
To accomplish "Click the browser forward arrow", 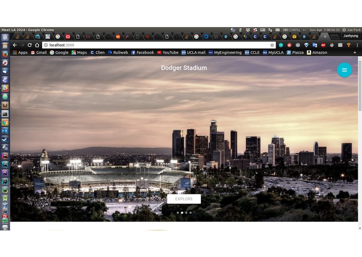I will [22, 45].
